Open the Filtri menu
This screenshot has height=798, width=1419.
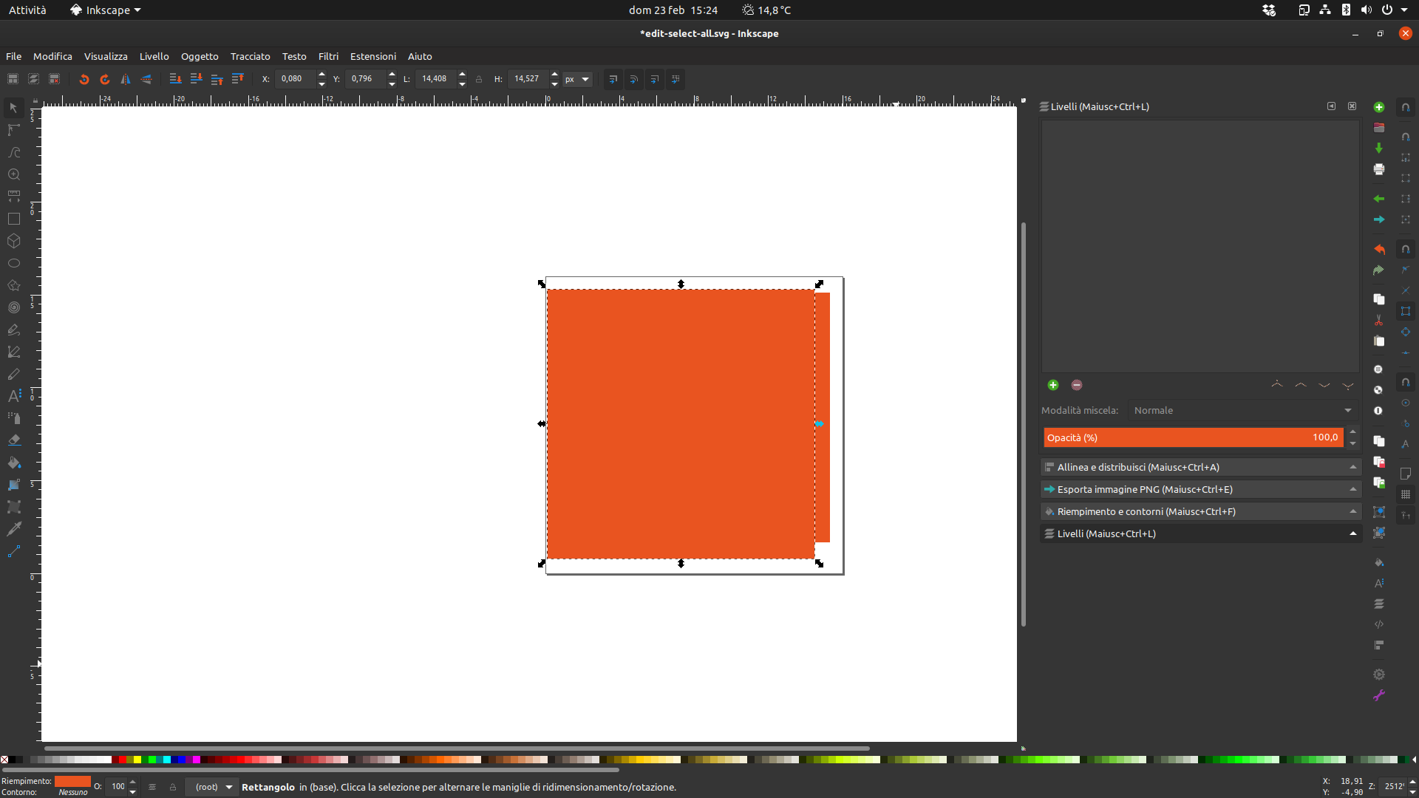329,56
